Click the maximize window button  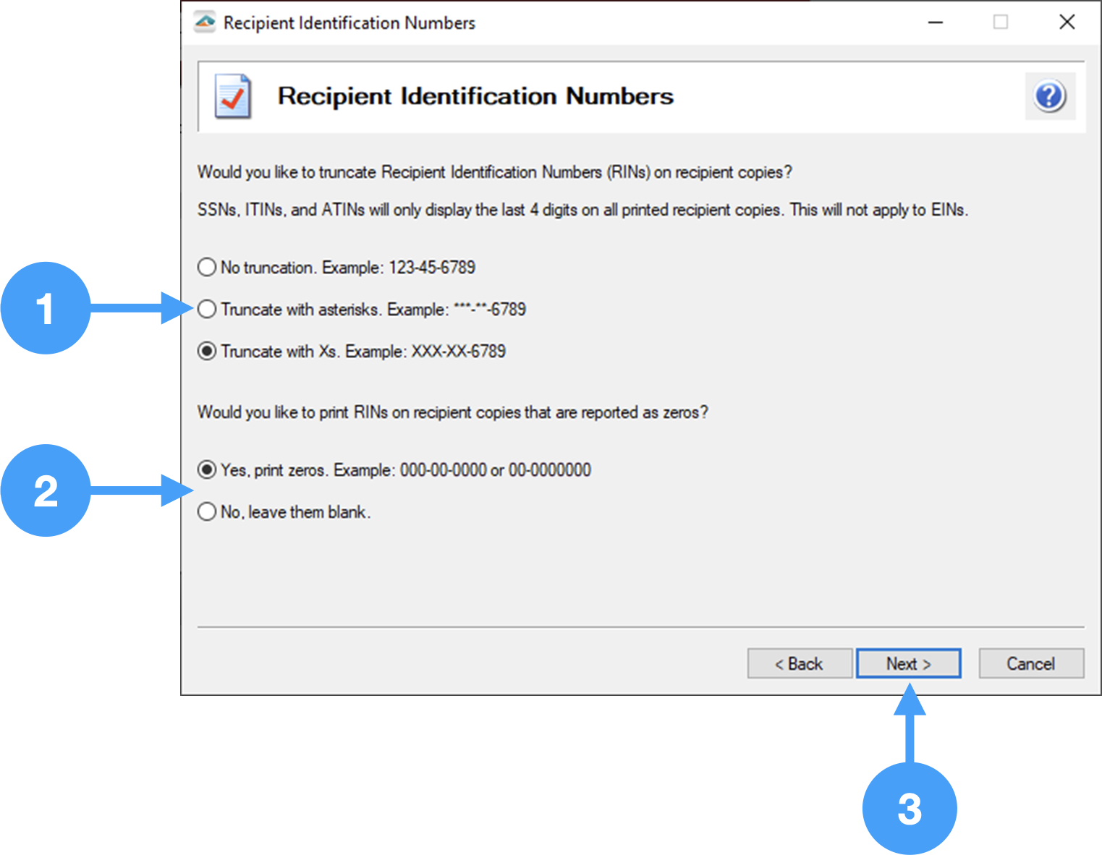pos(1001,22)
